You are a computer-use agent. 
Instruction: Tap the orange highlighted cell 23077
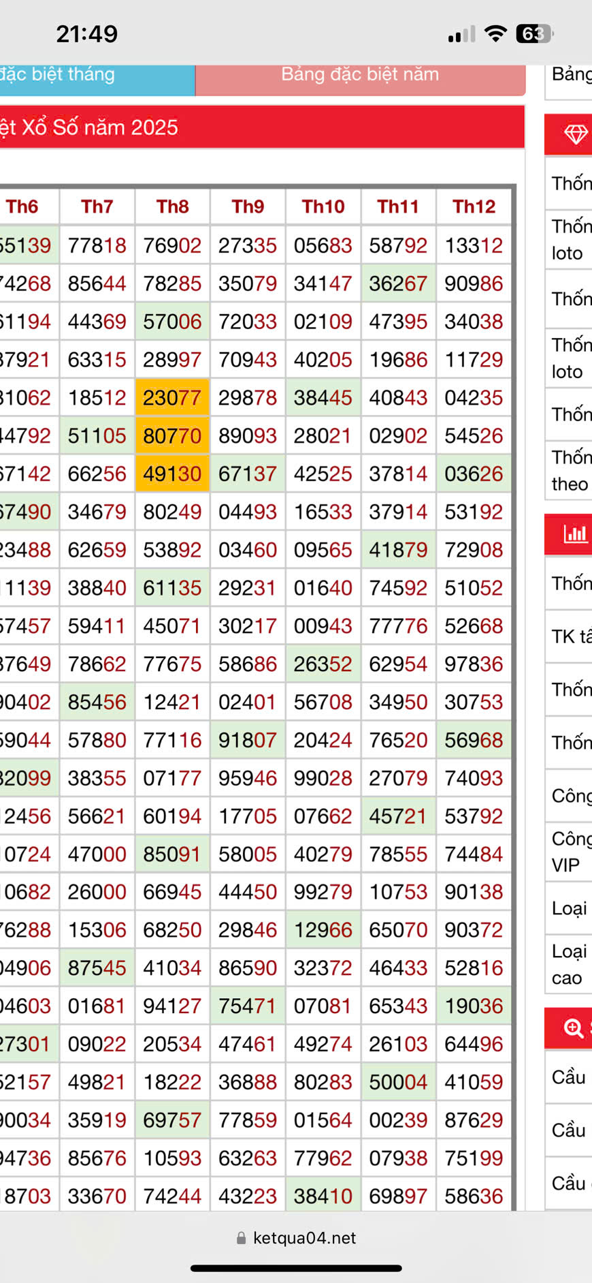(172, 397)
